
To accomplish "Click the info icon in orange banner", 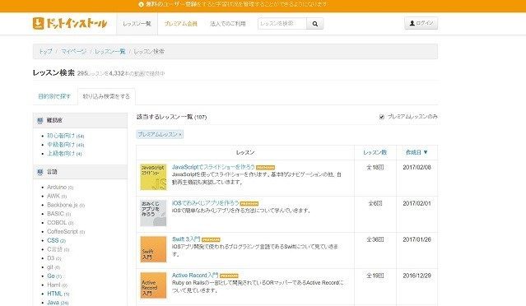I will pos(142,4).
